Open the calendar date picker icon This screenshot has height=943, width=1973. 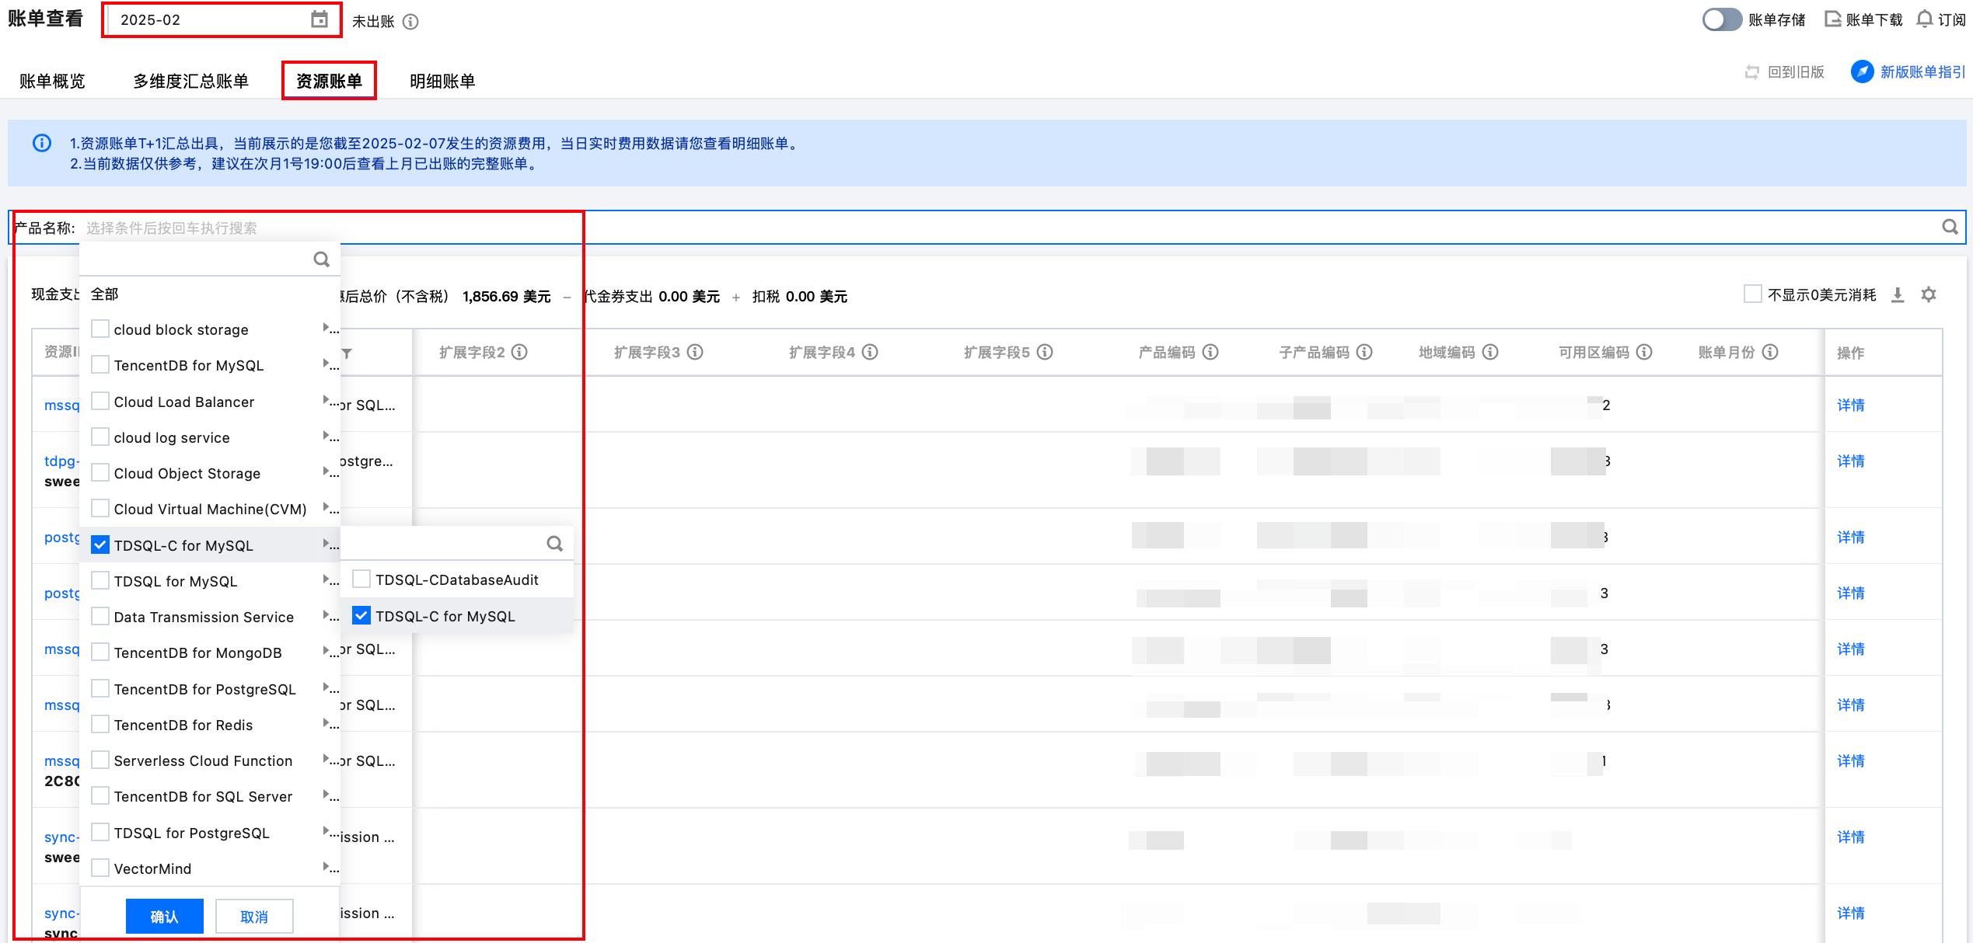(x=319, y=19)
